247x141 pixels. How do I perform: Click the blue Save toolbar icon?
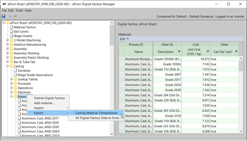pyautogui.click(x=3, y=16)
